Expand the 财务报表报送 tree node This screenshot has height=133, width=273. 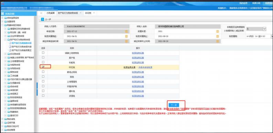pyautogui.click(x=6, y=97)
